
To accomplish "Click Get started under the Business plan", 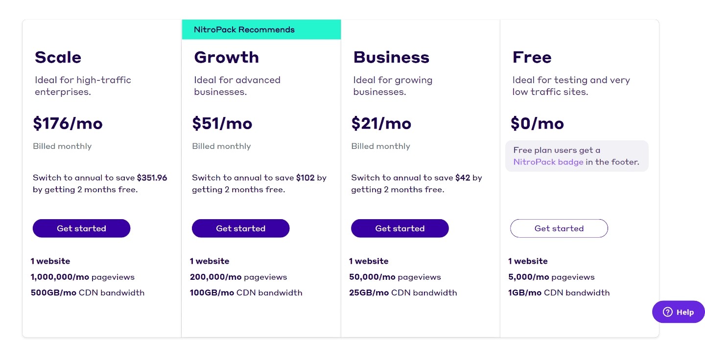I will coord(399,228).
